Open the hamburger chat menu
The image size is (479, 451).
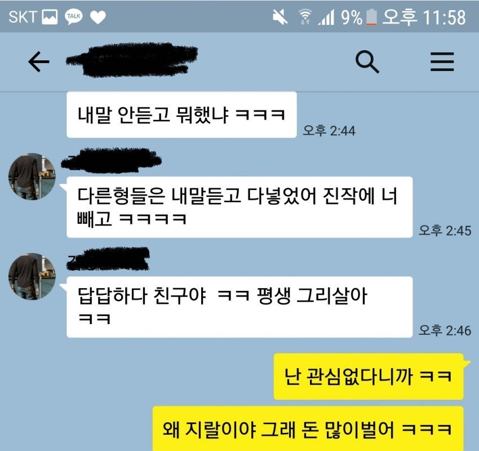pos(442,61)
